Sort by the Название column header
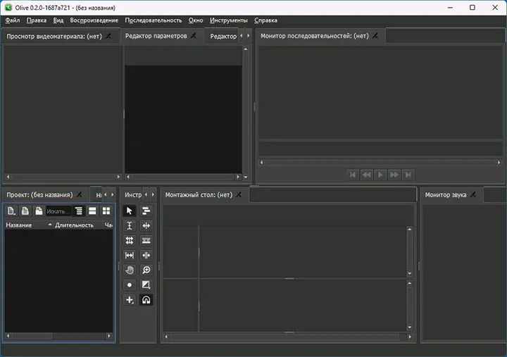The height and width of the screenshot is (357, 507). (x=29, y=225)
